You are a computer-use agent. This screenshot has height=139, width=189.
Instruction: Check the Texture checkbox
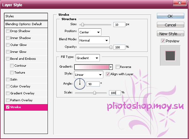12,72
